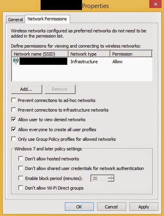Enable Prevent connections to ad-hoc networks
The height and width of the screenshot is (216, 164).
tap(14, 100)
